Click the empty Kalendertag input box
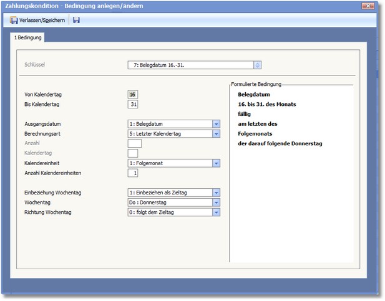Viewport: 385px width, 301px height. click(133, 153)
